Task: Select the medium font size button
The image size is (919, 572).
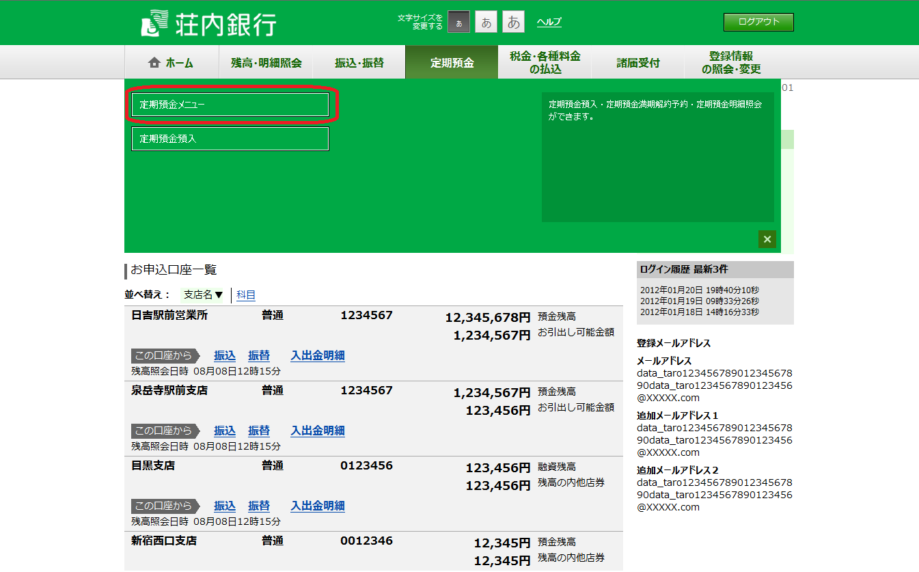Action: (x=486, y=22)
